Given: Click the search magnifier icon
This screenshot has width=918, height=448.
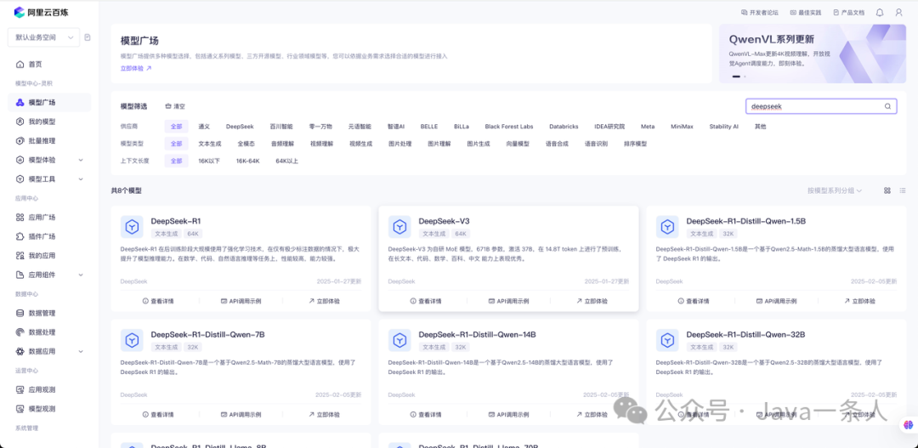Looking at the screenshot, I should pos(887,106).
